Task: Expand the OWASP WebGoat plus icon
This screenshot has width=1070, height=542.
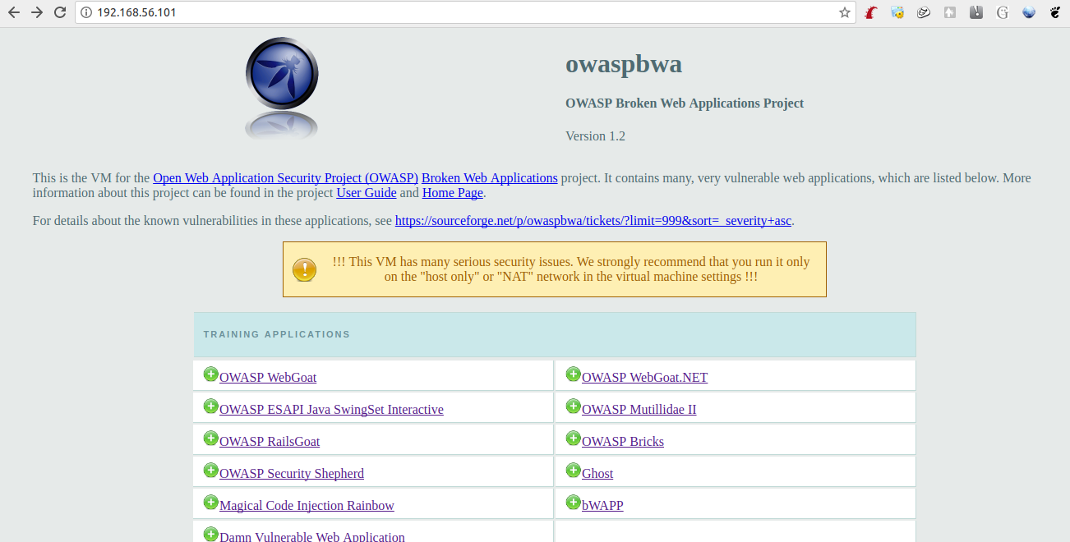Action: coord(211,374)
